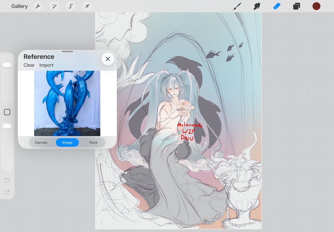This screenshot has width=334, height=232.
Task: Activate the Selection S tool
Action: (x=71, y=6)
